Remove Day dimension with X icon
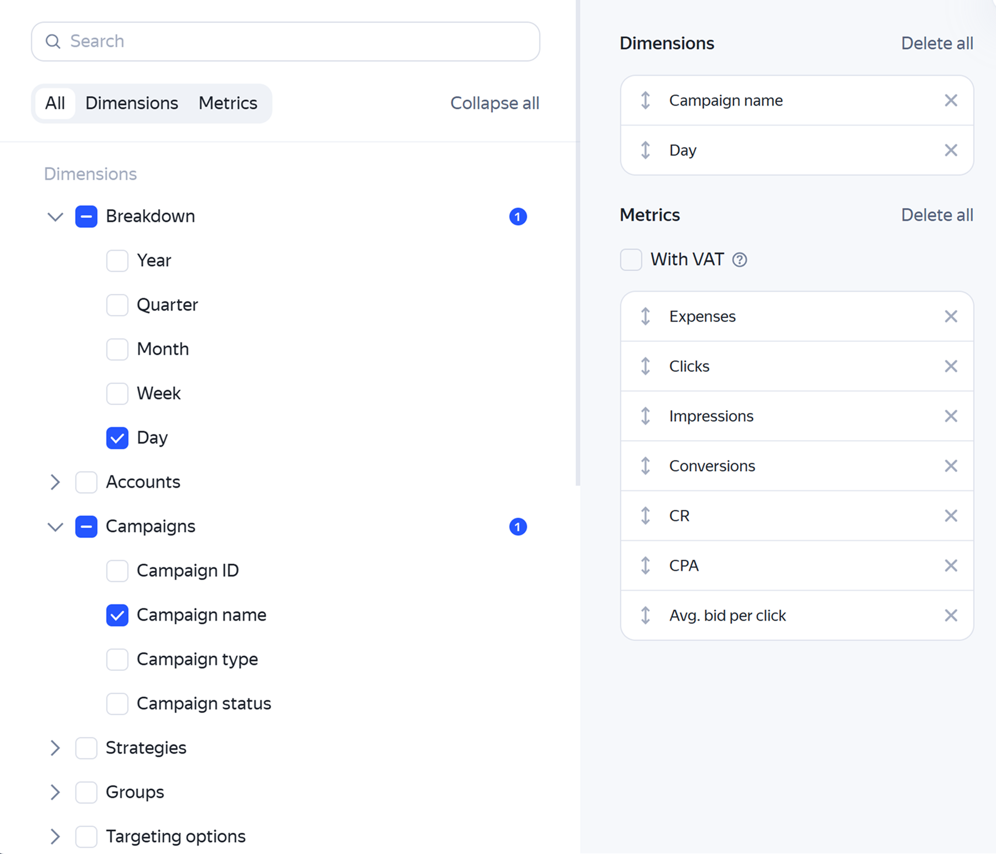 point(951,150)
